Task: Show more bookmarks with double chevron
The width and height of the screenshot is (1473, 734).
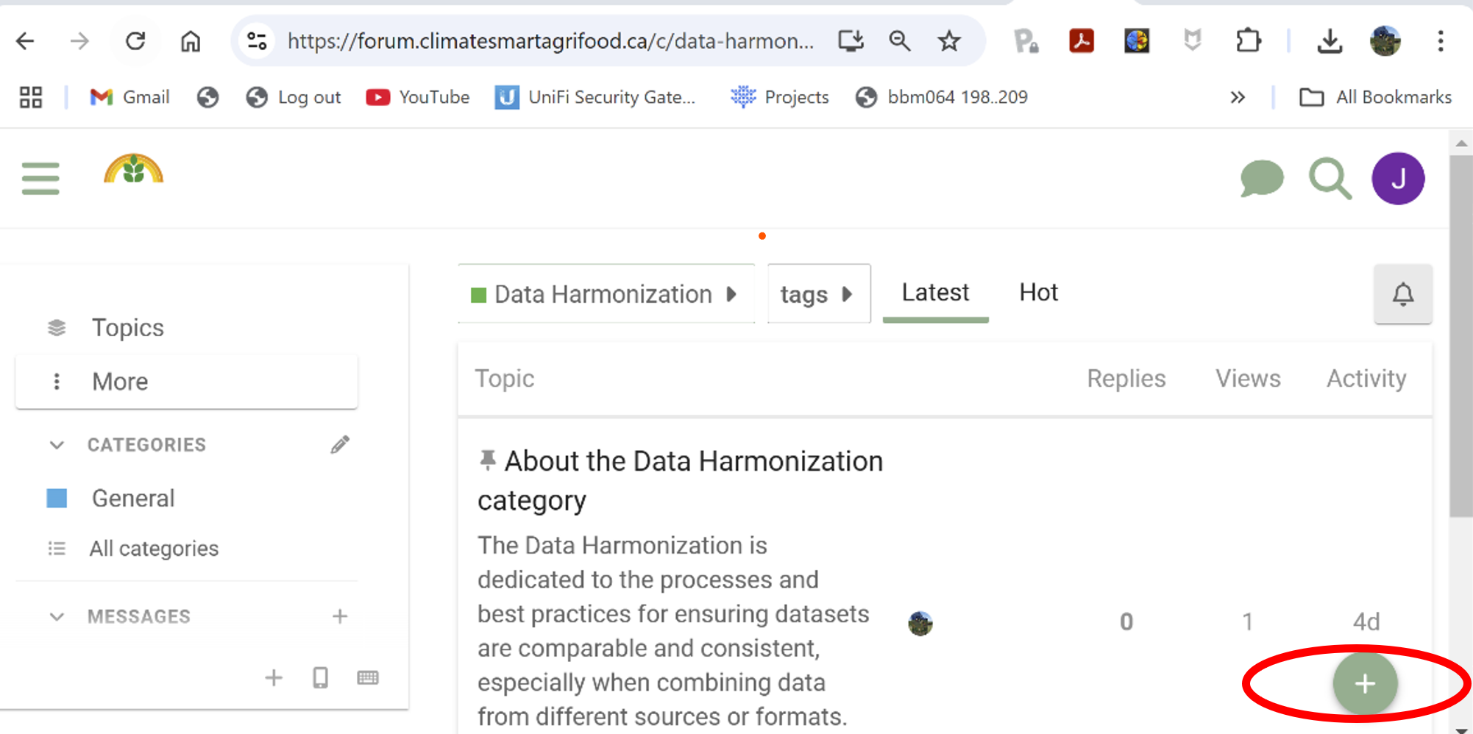Action: 1238,97
